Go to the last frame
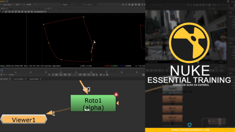This screenshot has width=235, height=132. [93, 75]
